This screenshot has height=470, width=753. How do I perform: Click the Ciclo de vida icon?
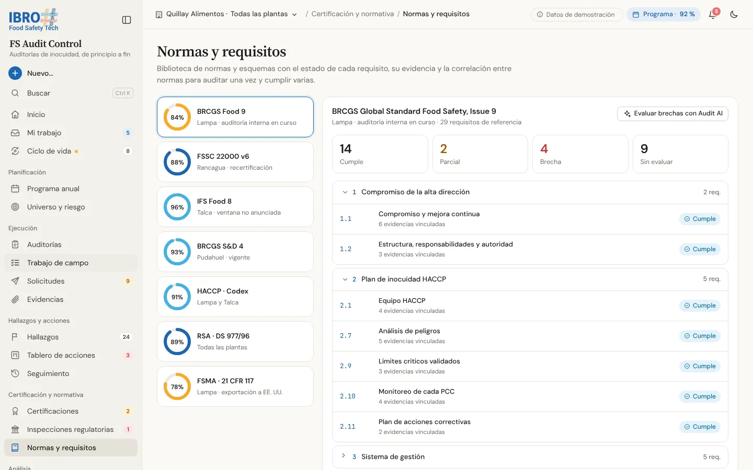(x=15, y=151)
